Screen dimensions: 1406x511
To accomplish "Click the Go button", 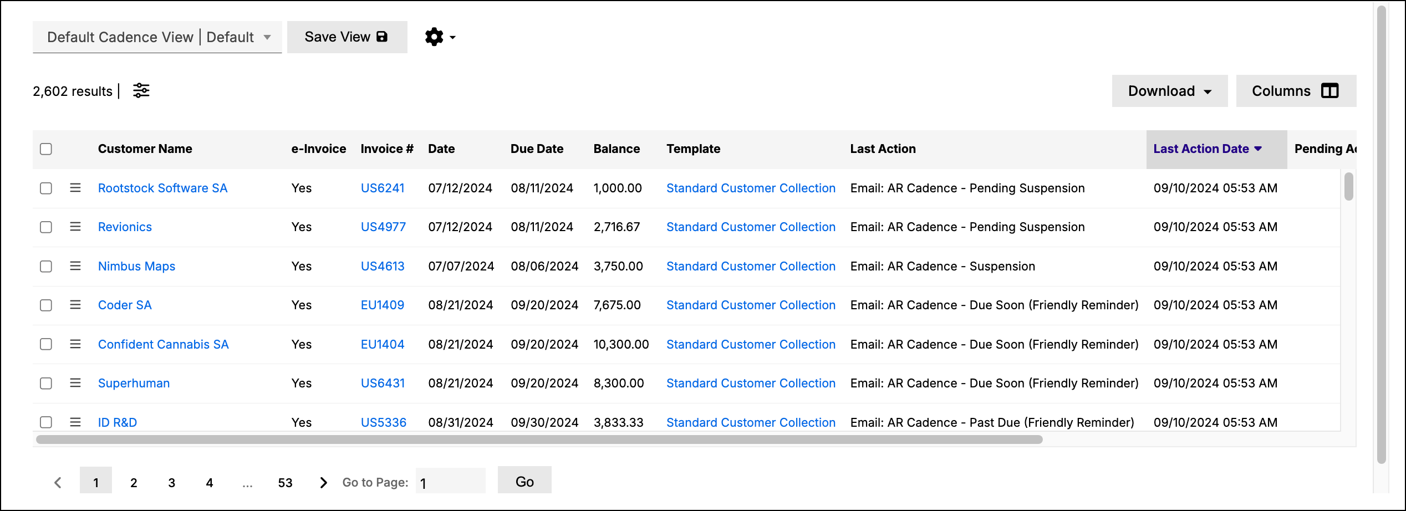I will [x=524, y=481].
